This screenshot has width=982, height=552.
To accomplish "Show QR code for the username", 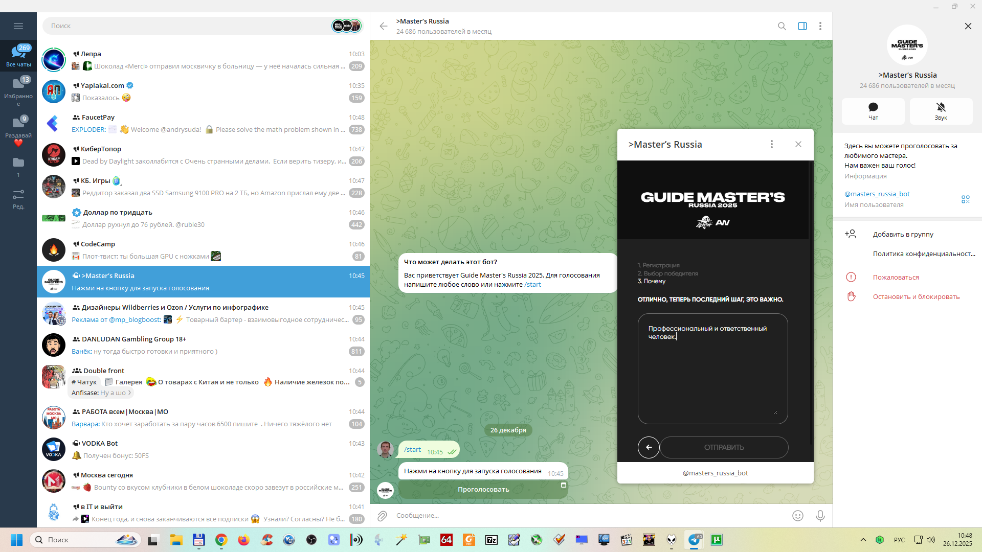I will click(965, 199).
